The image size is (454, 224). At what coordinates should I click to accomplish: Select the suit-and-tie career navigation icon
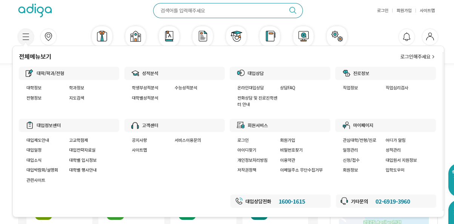[102, 36]
